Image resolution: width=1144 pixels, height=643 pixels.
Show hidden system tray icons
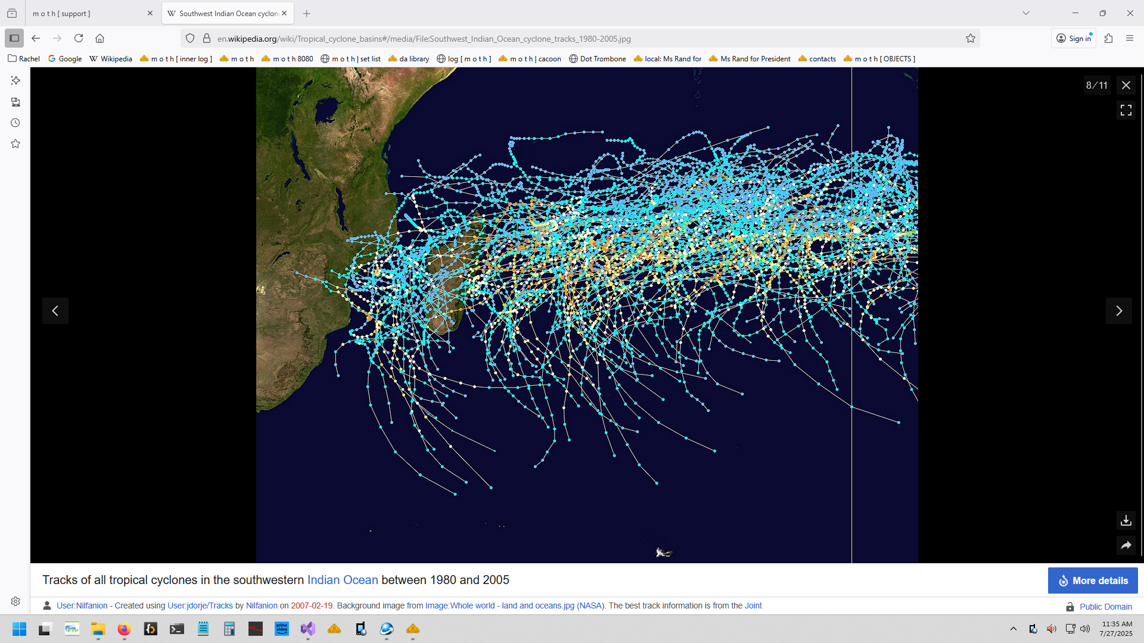click(x=1013, y=629)
